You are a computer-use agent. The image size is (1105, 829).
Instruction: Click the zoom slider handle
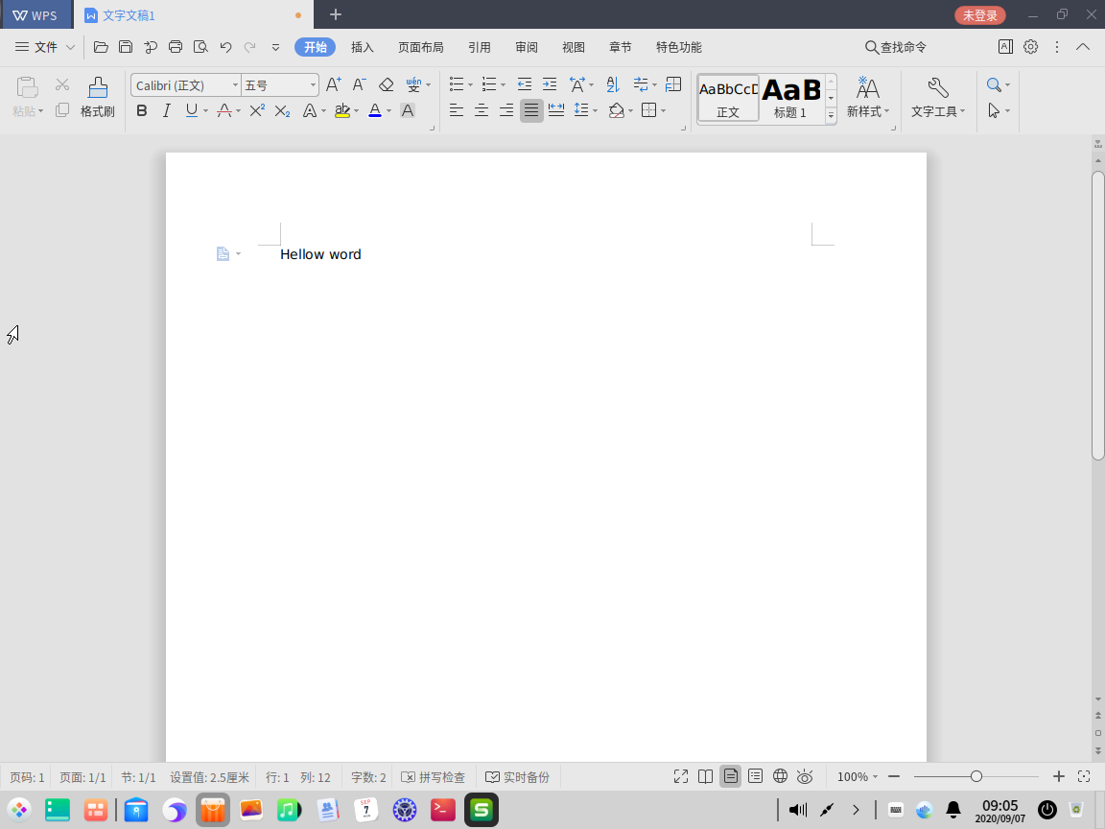pyautogui.click(x=976, y=776)
